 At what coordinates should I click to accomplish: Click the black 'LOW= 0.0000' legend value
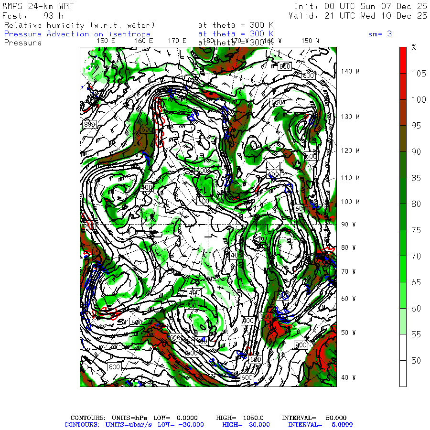175,418
